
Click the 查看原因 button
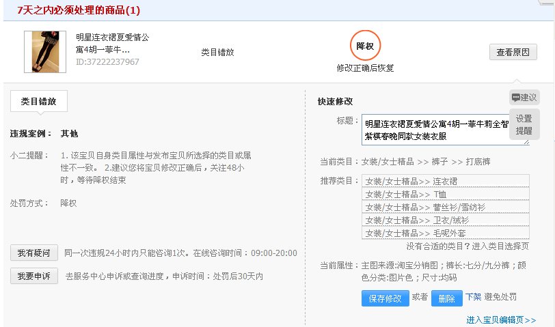513,53
